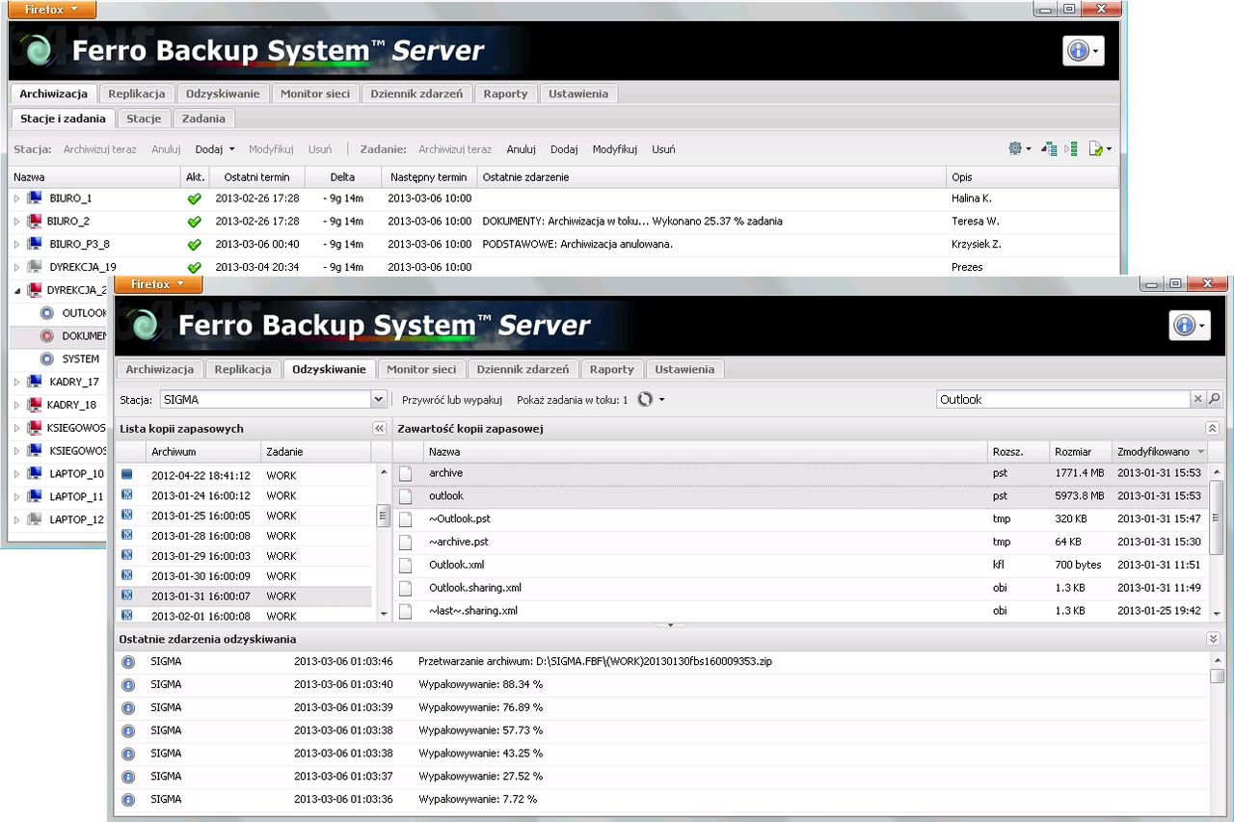Open the Firefox menu of the front window

point(158,284)
